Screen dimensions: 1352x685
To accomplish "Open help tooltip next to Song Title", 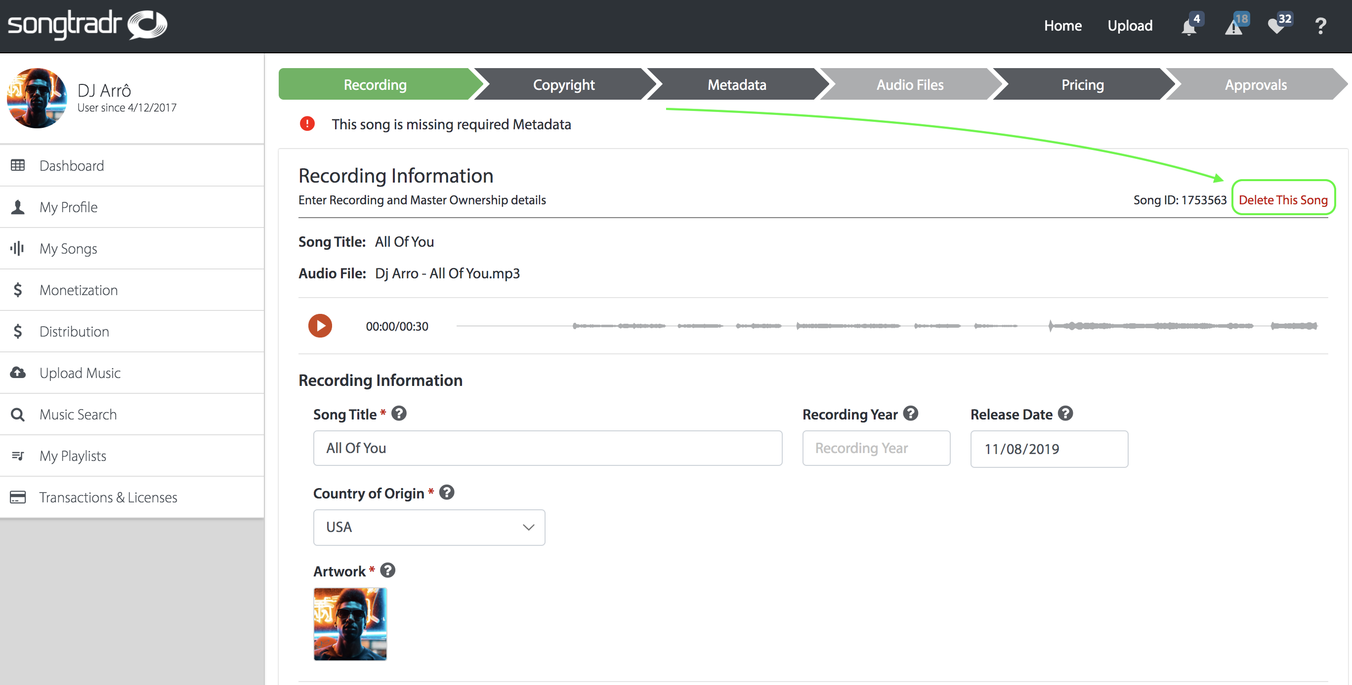I will (399, 414).
